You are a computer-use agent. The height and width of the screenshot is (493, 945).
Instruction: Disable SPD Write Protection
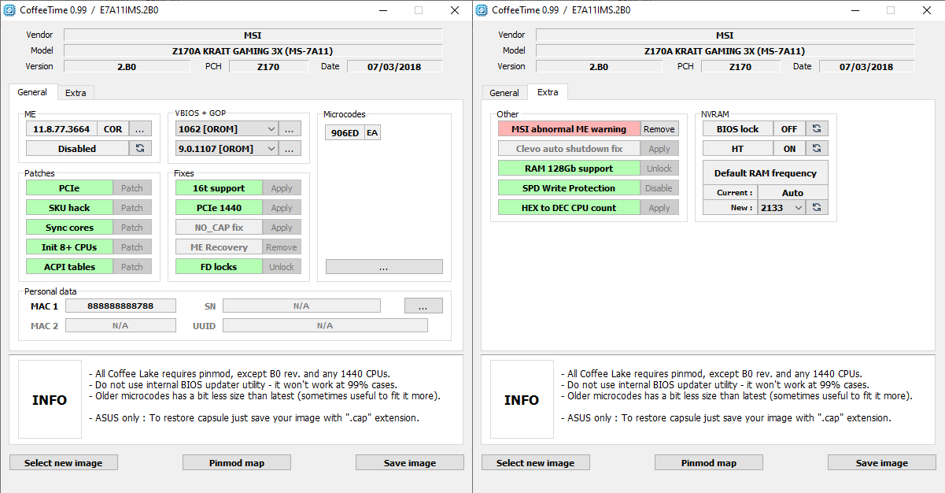659,187
